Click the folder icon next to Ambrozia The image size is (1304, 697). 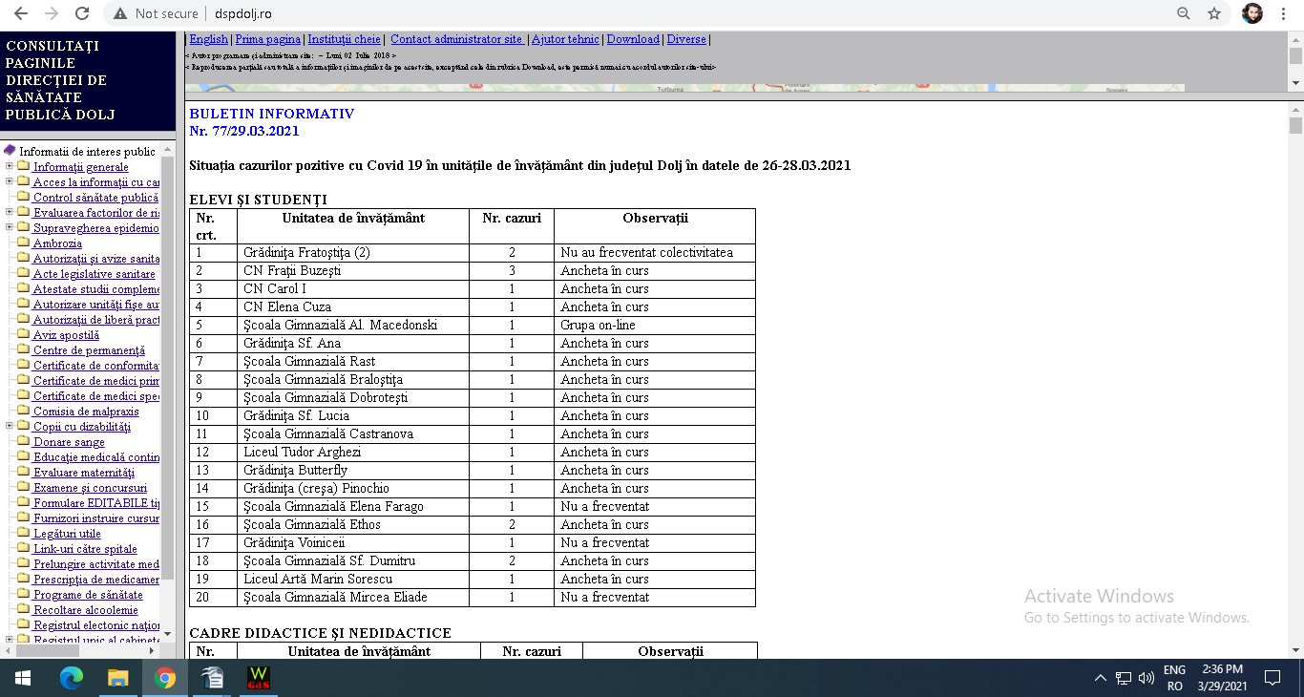[24, 243]
